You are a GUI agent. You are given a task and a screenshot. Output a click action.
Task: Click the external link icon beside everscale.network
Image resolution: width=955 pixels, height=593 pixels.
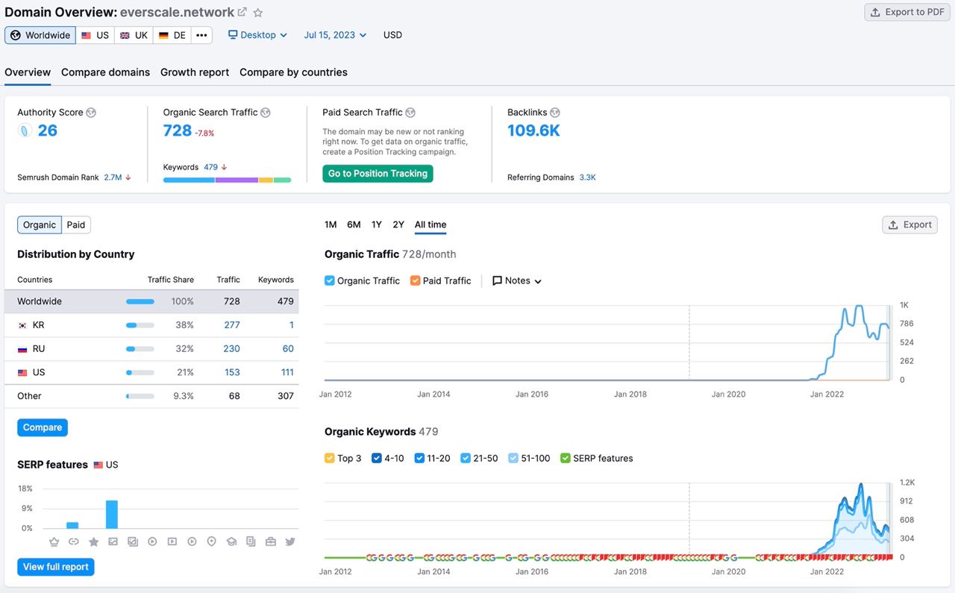click(242, 13)
